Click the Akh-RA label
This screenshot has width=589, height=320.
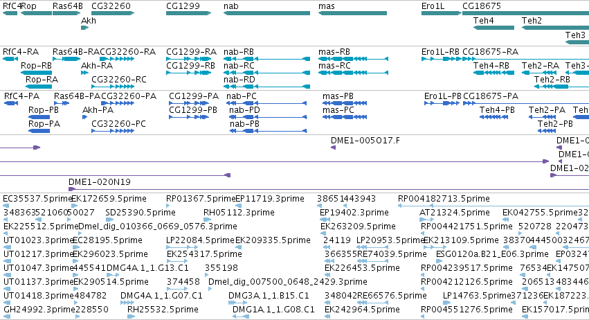(97, 66)
